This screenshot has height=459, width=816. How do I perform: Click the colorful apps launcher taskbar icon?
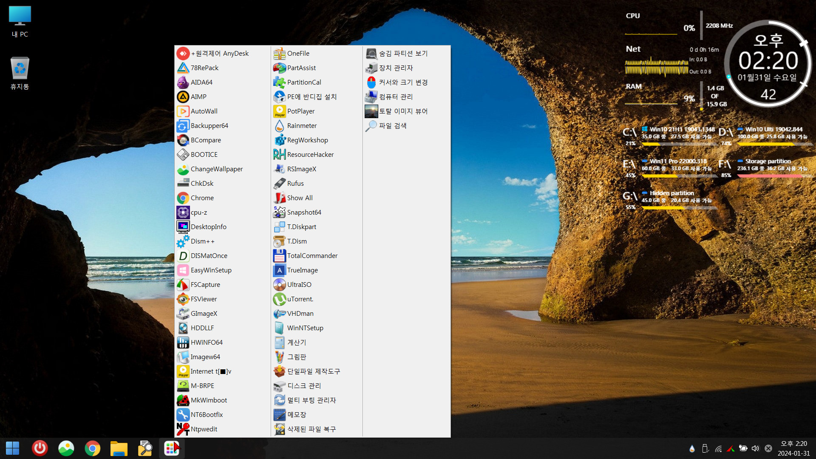click(172, 448)
